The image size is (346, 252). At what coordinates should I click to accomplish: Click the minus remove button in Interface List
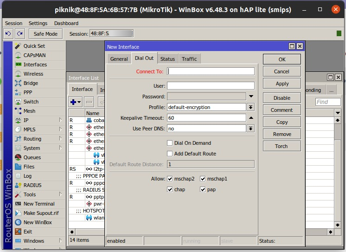[89, 102]
